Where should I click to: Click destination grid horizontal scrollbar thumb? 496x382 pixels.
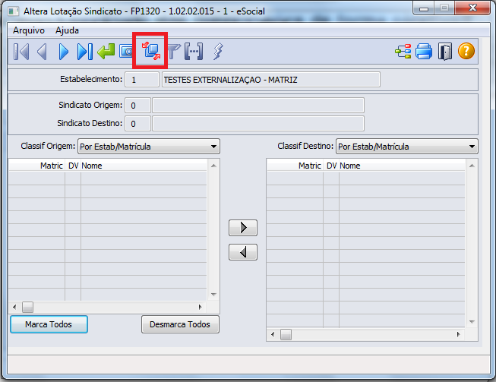coord(286,334)
